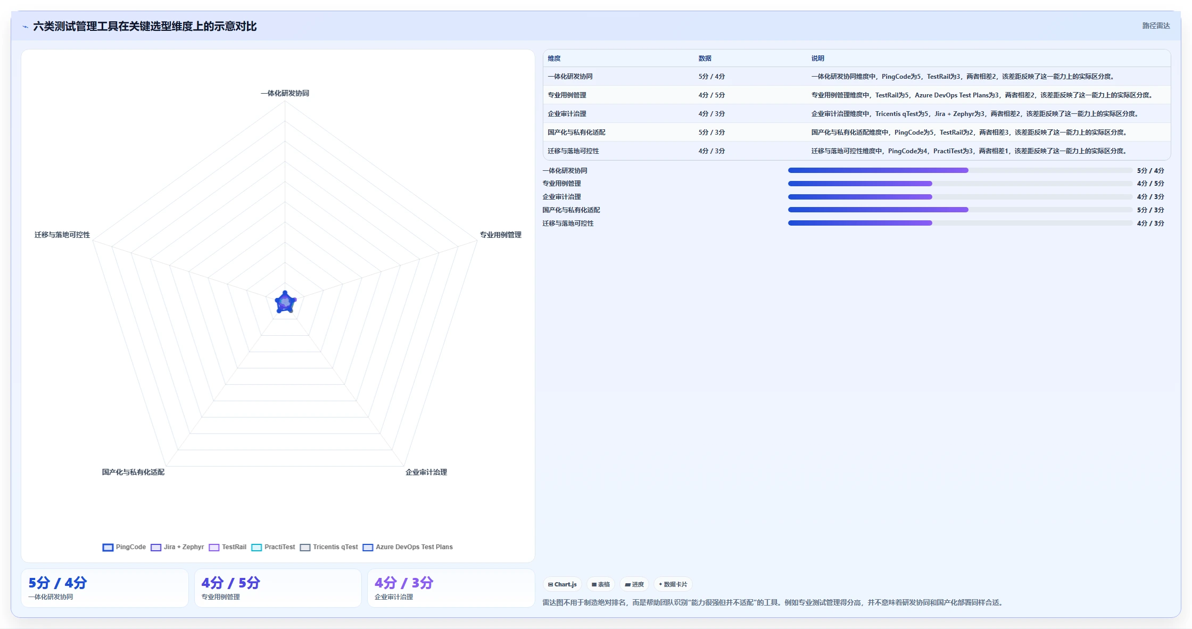Viewport: 1192px width, 629px height.
Task: Click the description mentioning PingCode为5，TestRail为2
Action: pyautogui.click(x=969, y=133)
